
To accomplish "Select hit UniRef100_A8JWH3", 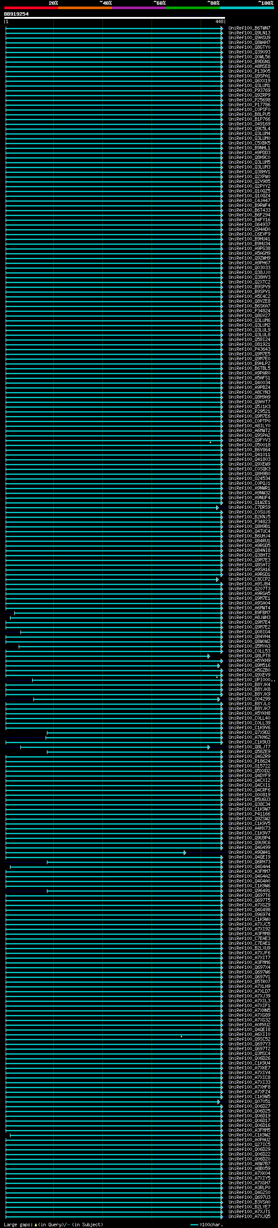I will (249, 618).
